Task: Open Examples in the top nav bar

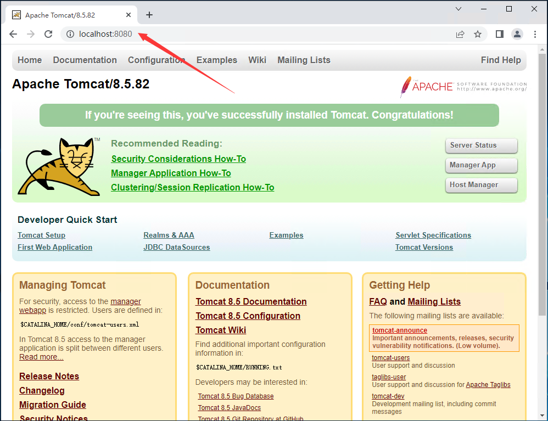Action: point(217,60)
